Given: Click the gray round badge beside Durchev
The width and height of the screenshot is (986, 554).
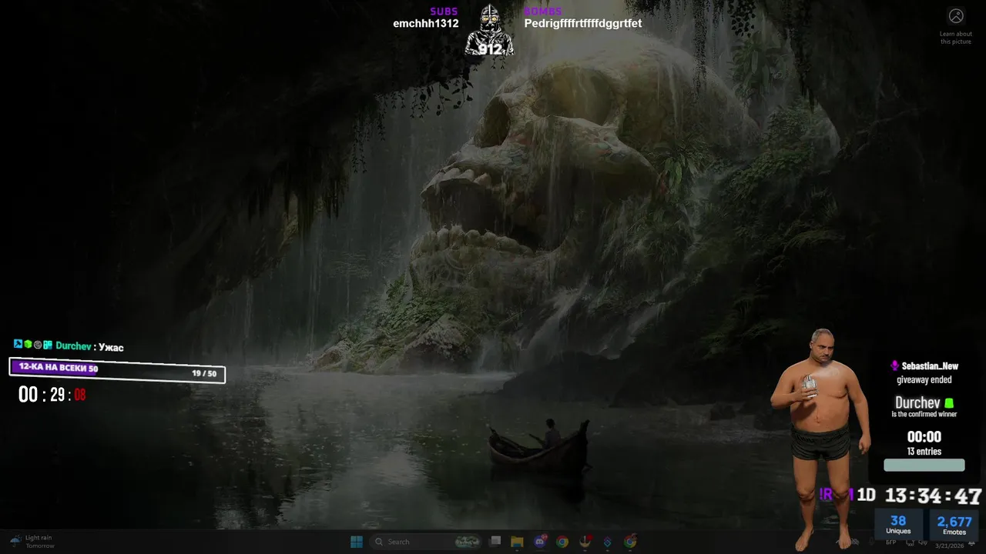Looking at the screenshot, I should point(38,345).
